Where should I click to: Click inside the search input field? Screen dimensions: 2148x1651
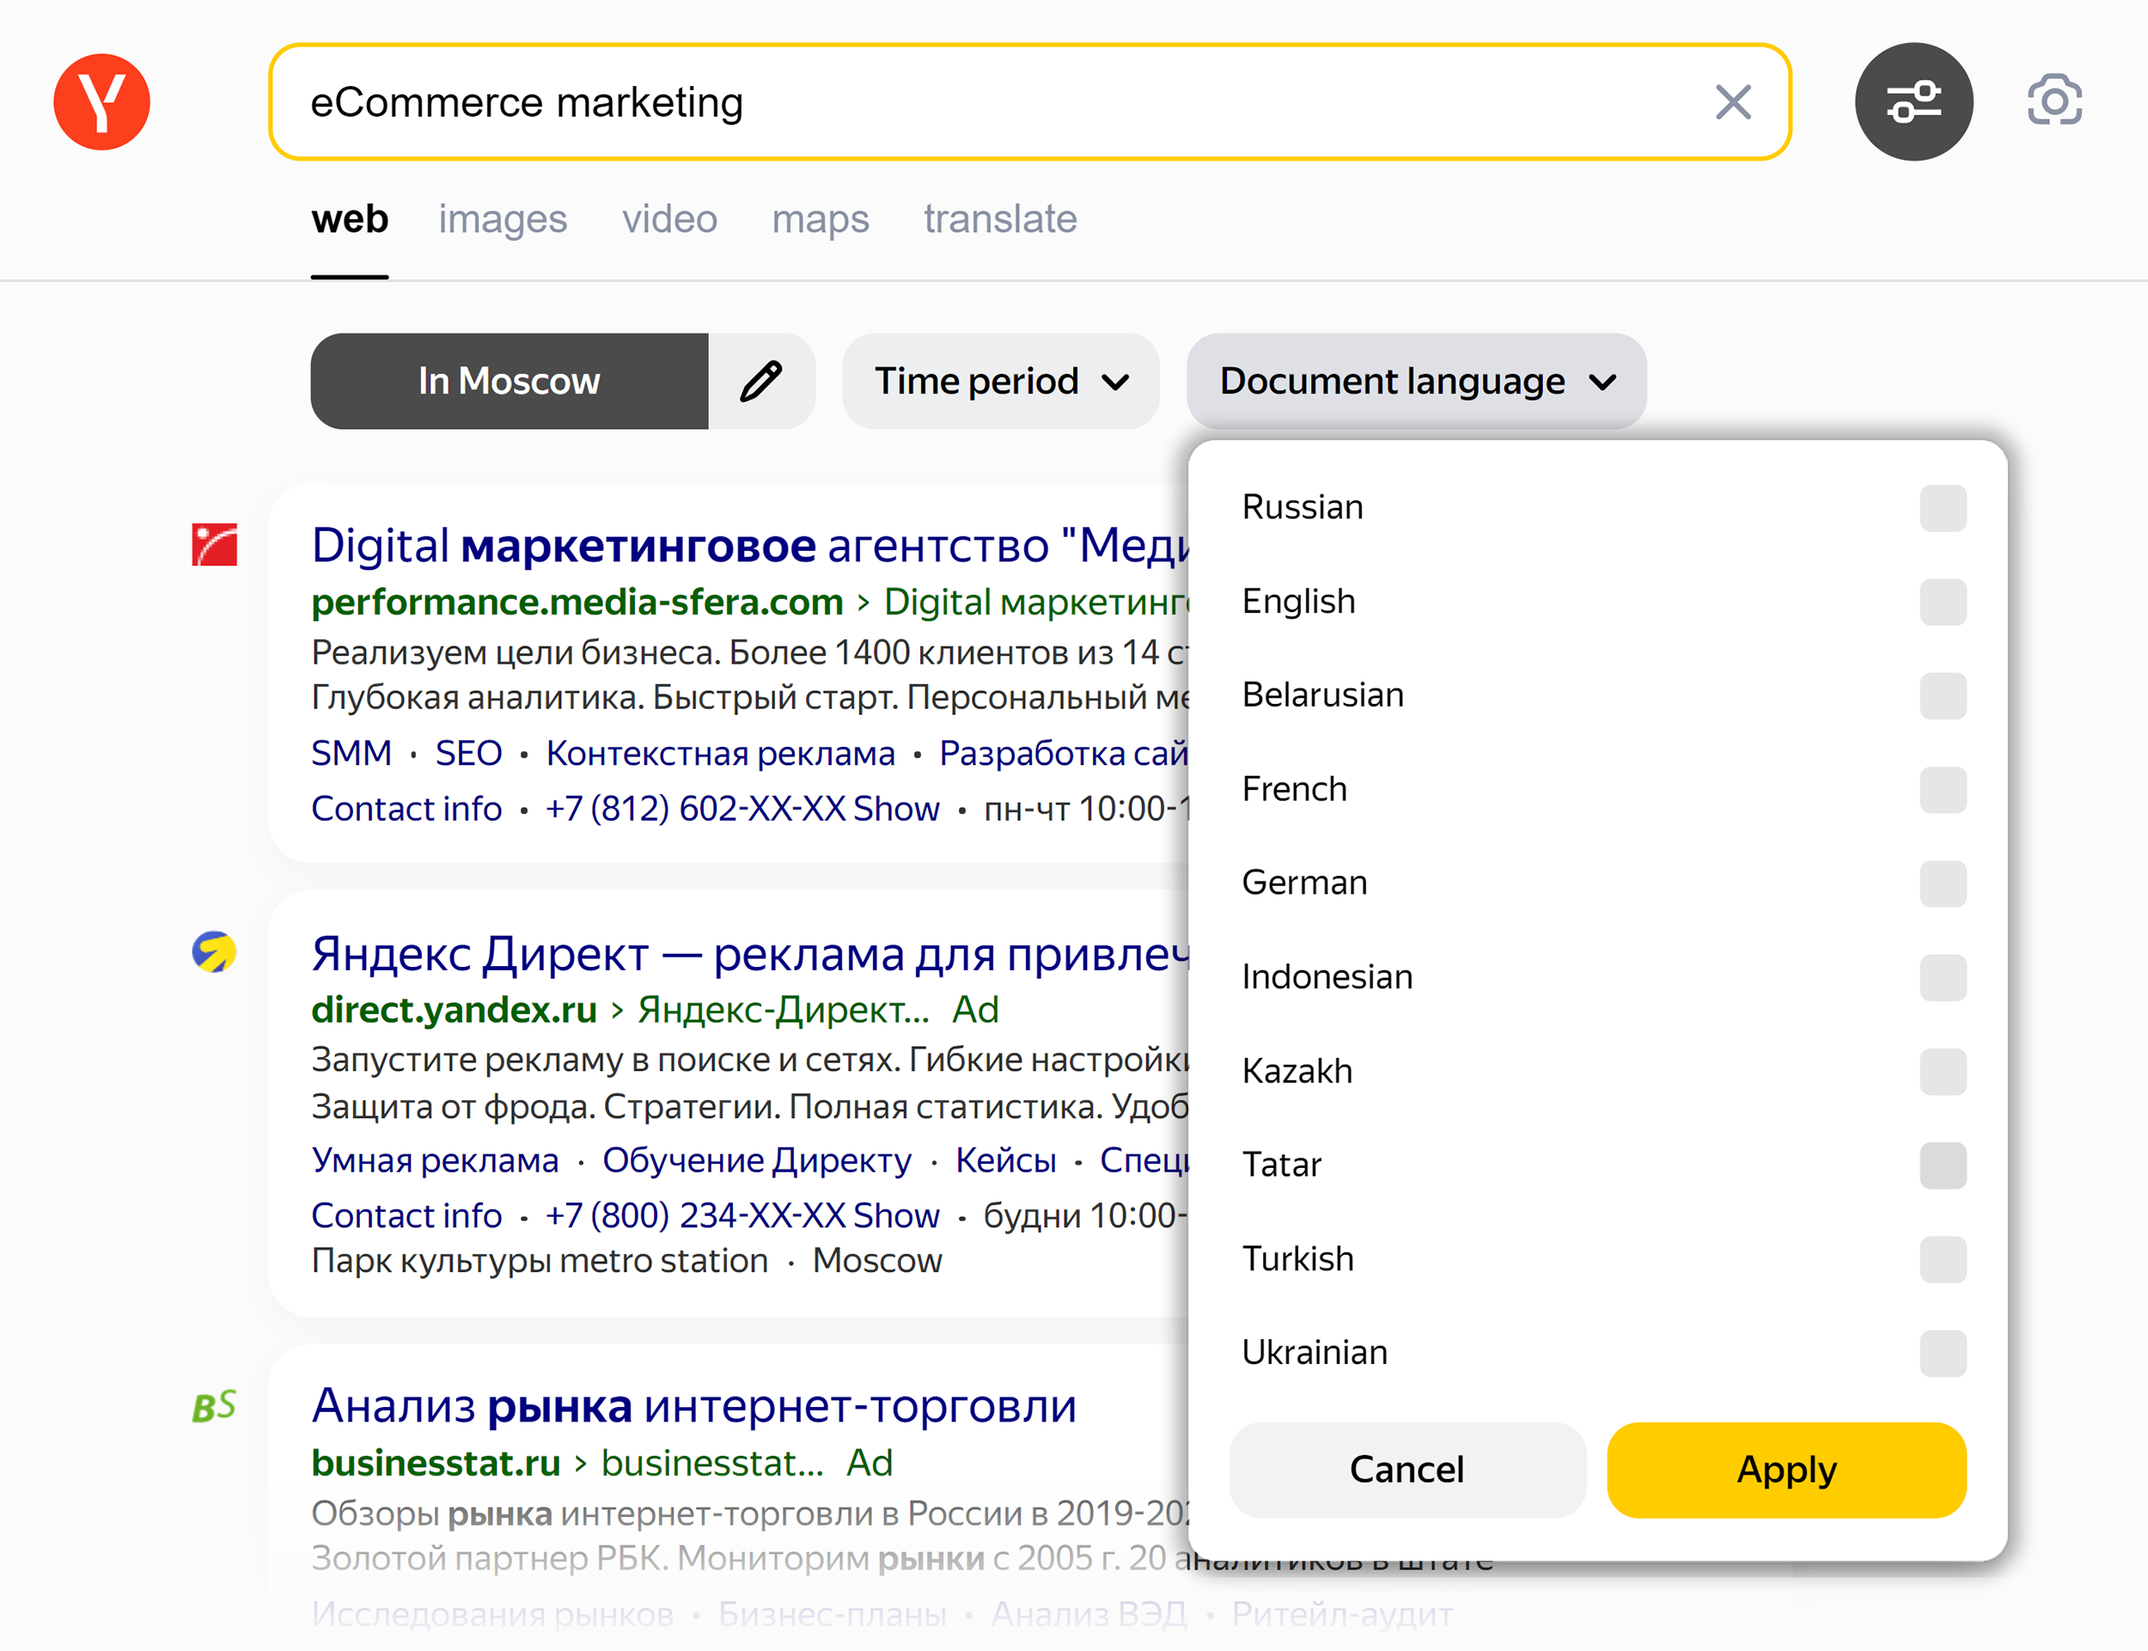coord(884,101)
